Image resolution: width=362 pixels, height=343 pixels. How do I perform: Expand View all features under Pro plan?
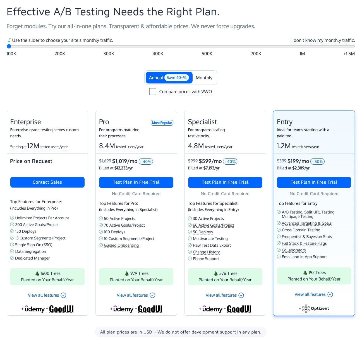click(136, 295)
